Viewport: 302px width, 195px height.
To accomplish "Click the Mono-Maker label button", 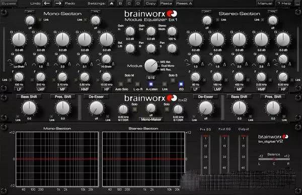I will (x=151, y=119).
